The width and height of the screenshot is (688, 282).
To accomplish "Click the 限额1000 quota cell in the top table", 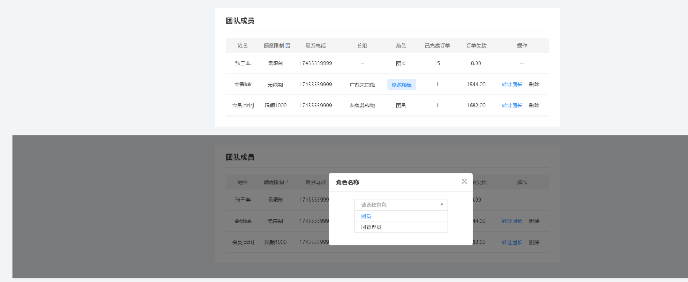I will tap(276, 106).
